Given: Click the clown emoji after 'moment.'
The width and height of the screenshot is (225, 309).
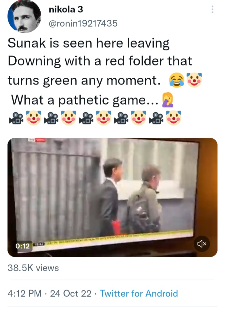Looking at the screenshot, I should point(194,80).
